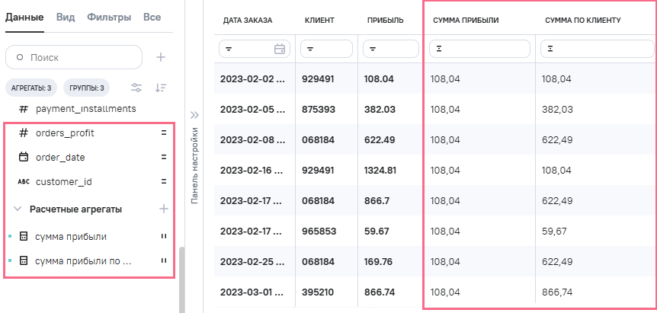Image resolution: width=657 pixels, height=313 pixels.
Task: Open the settings sliders icon
Action: [x=136, y=88]
